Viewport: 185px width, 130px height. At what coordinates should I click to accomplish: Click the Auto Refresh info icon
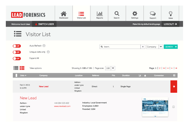[x=44, y=46]
